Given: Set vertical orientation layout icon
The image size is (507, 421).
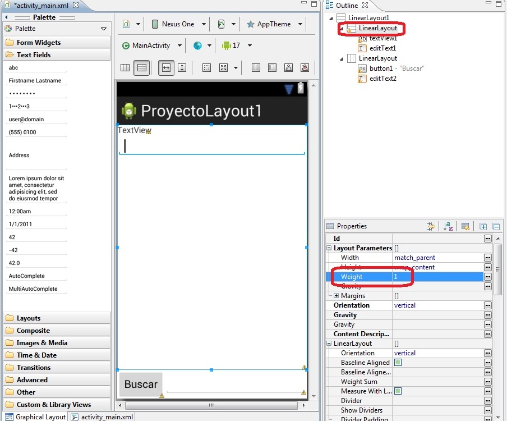Looking at the screenshot, I should [142, 67].
